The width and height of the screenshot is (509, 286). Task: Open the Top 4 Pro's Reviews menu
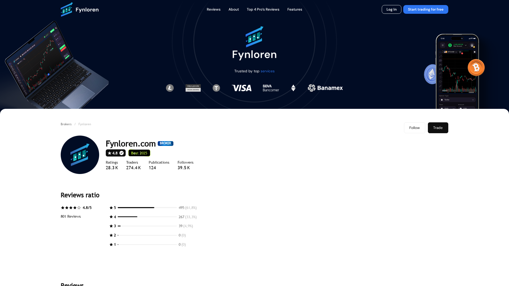pos(263,9)
